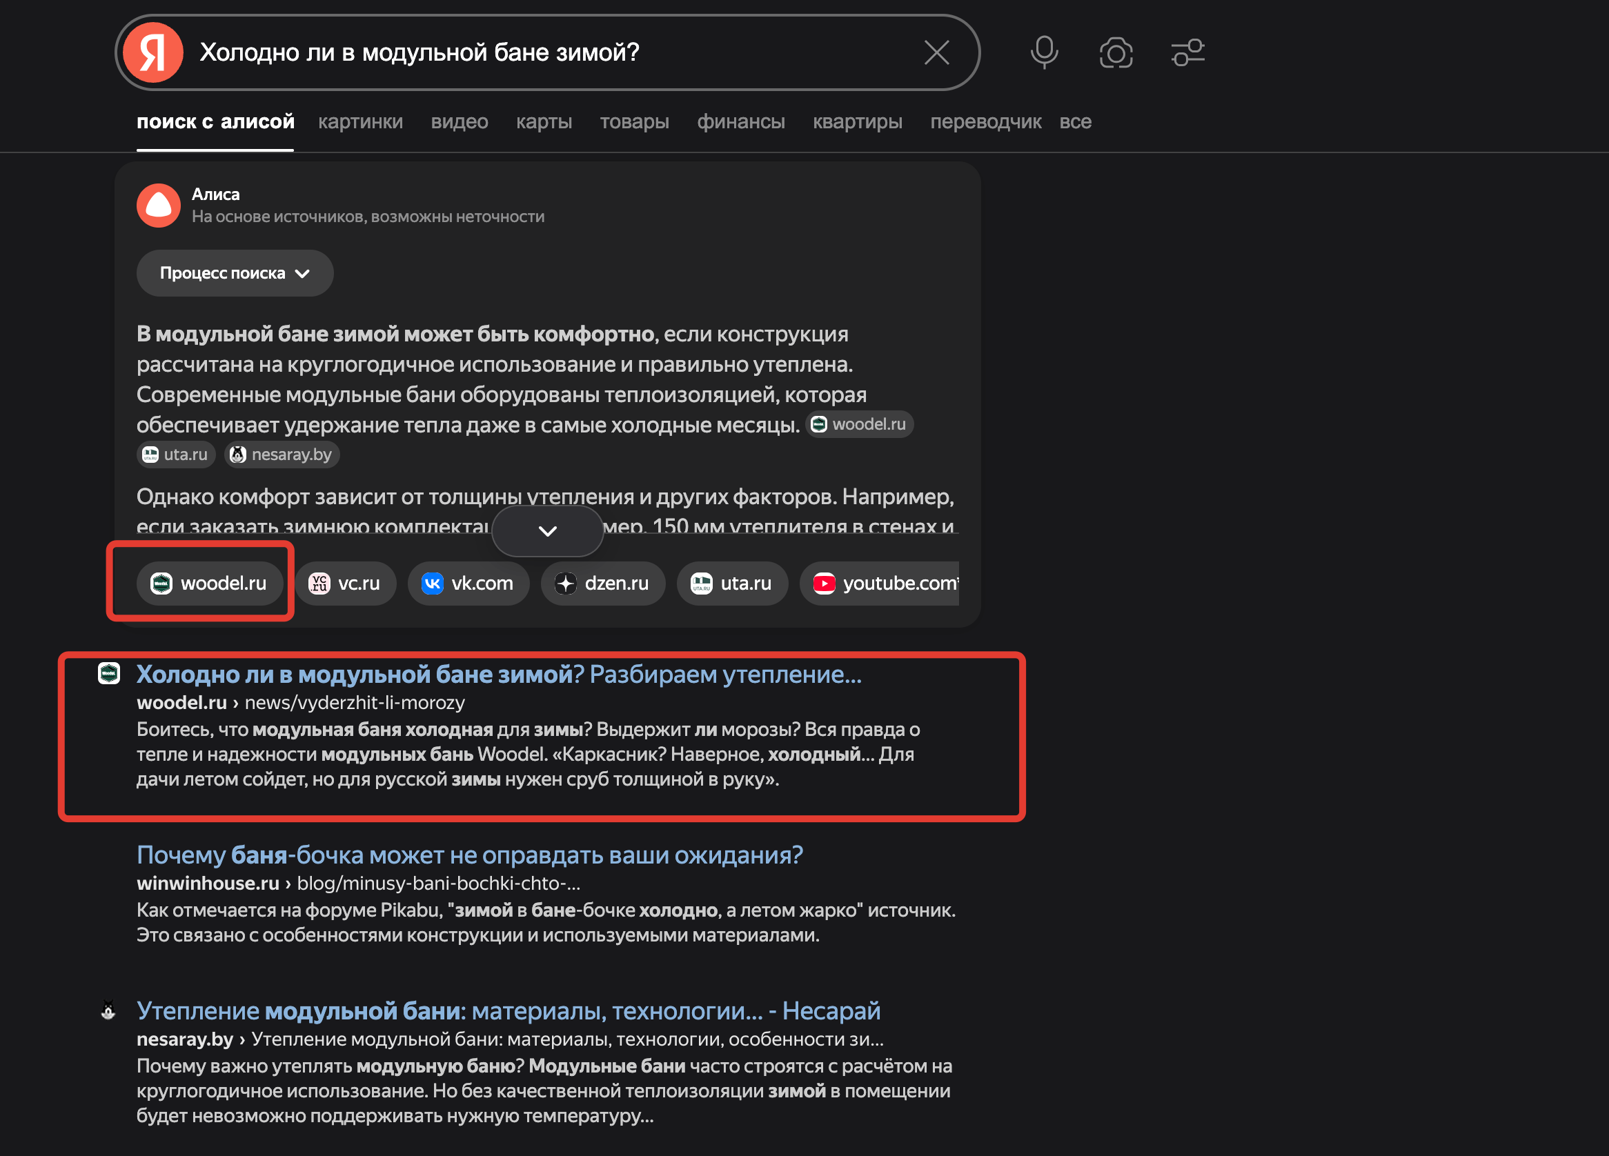Click the Алиса assistant avatar
The image size is (1609, 1156).
(157, 205)
